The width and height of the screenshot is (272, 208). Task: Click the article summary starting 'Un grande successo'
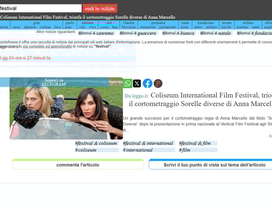(197, 124)
